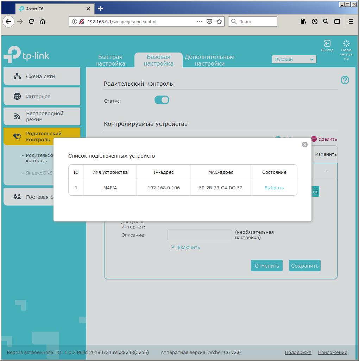Switch to Быстрая настройка tab
This screenshot has width=359, height=361.
coord(110,60)
